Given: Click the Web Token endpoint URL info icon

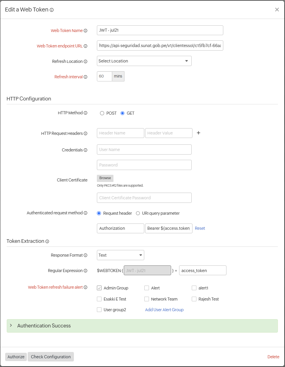Looking at the screenshot, I should tap(86, 46).
